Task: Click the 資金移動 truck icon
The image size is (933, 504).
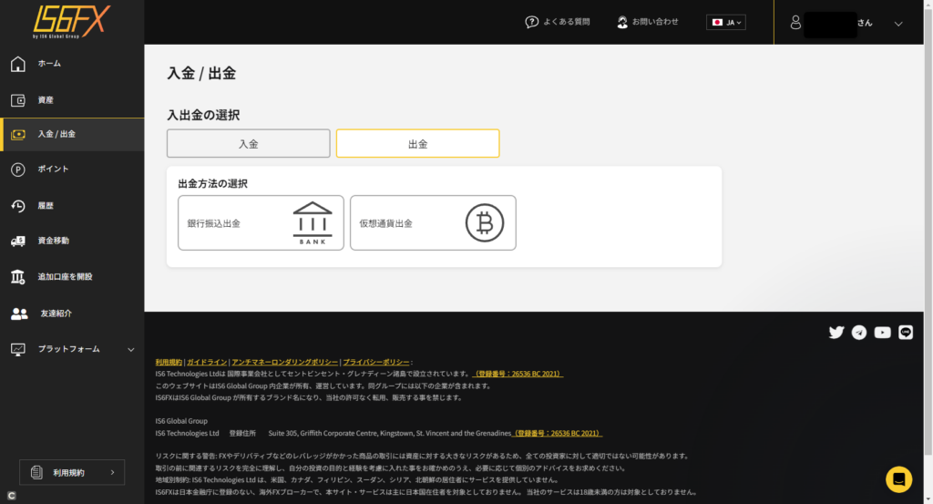Action: pyautogui.click(x=18, y=241)
